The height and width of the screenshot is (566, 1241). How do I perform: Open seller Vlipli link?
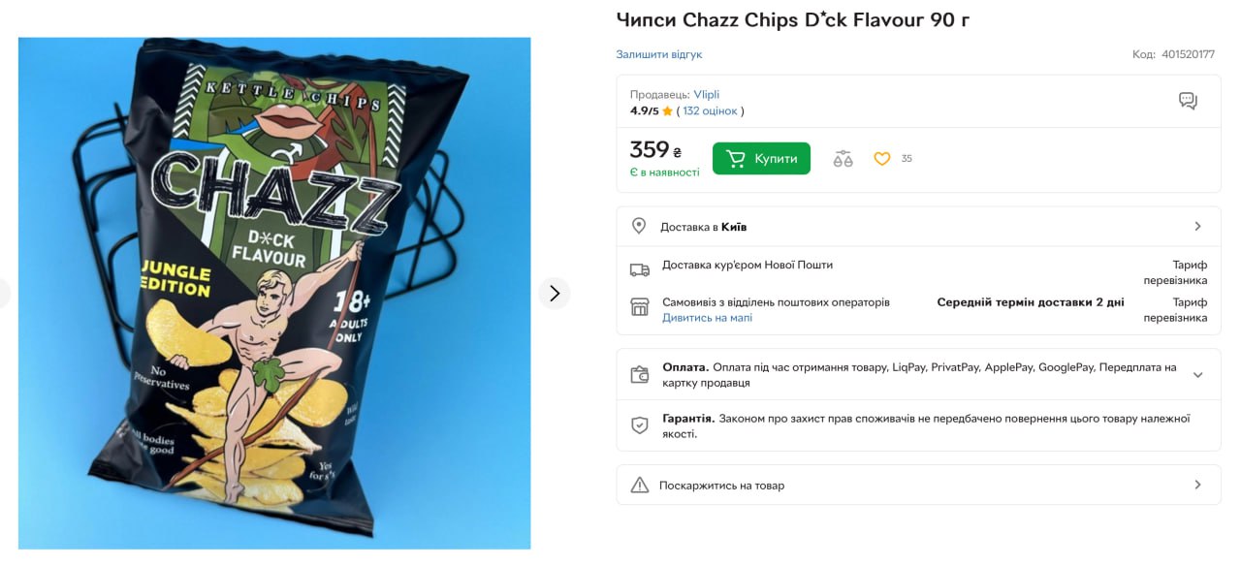pyautogui.click(x=706, y=94)
